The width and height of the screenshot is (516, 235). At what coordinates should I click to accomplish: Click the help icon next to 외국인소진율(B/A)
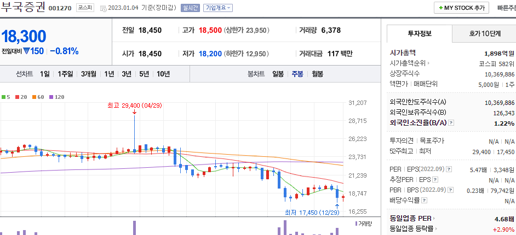pyautogui.click(x=451, y=123)
